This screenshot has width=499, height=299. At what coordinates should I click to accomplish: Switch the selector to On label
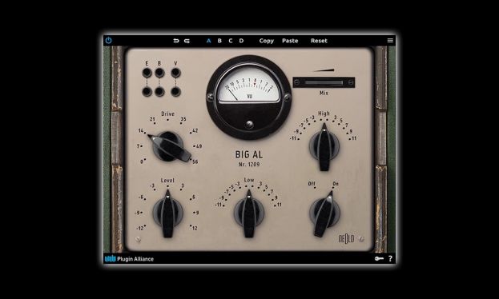(336, 184)
